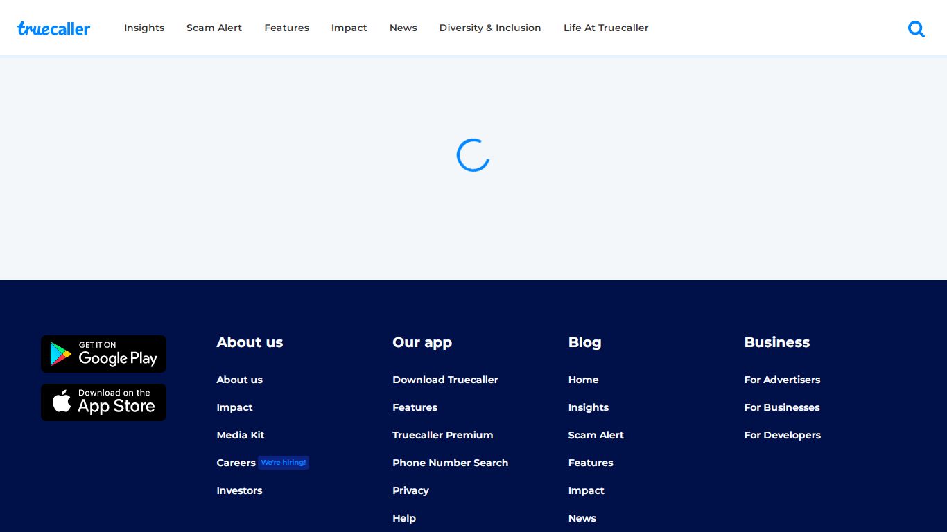Image resolution: width=947 pixels, height=532 pixels.
Task: Open Impact in the top navigation
Action: (x=349, y=28)
